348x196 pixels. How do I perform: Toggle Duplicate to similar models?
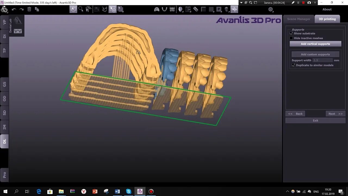pos(293,65)
